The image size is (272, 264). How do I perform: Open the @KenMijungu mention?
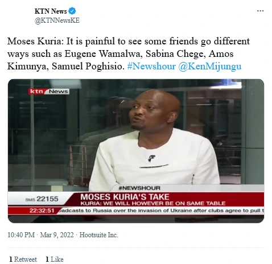[x=210, y=67]
